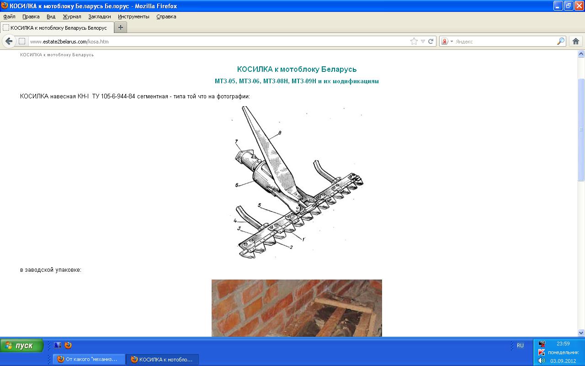Image resolution: width=585 pixels, height=366 pixels.
Task: Open the Инструменты menu
Action: [x=133, y=16]
